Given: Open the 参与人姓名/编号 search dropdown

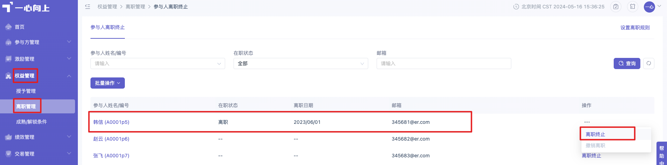Looking at the screenshot, I should 158,63.
